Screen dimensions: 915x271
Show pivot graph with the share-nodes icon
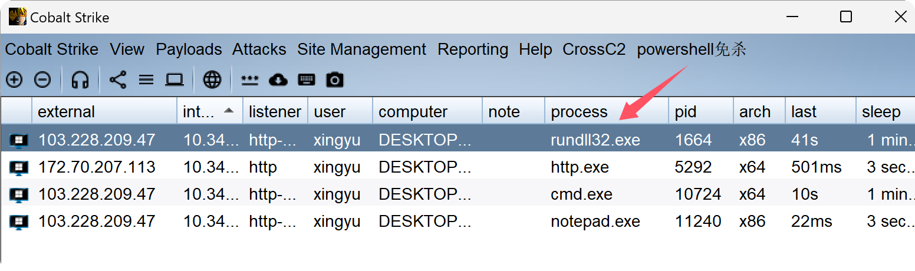(x=118, y=80)
